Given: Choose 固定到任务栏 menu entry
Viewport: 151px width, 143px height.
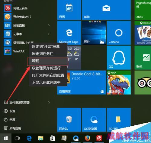Looking at the screenshot, I should click(x=48, y=54).
